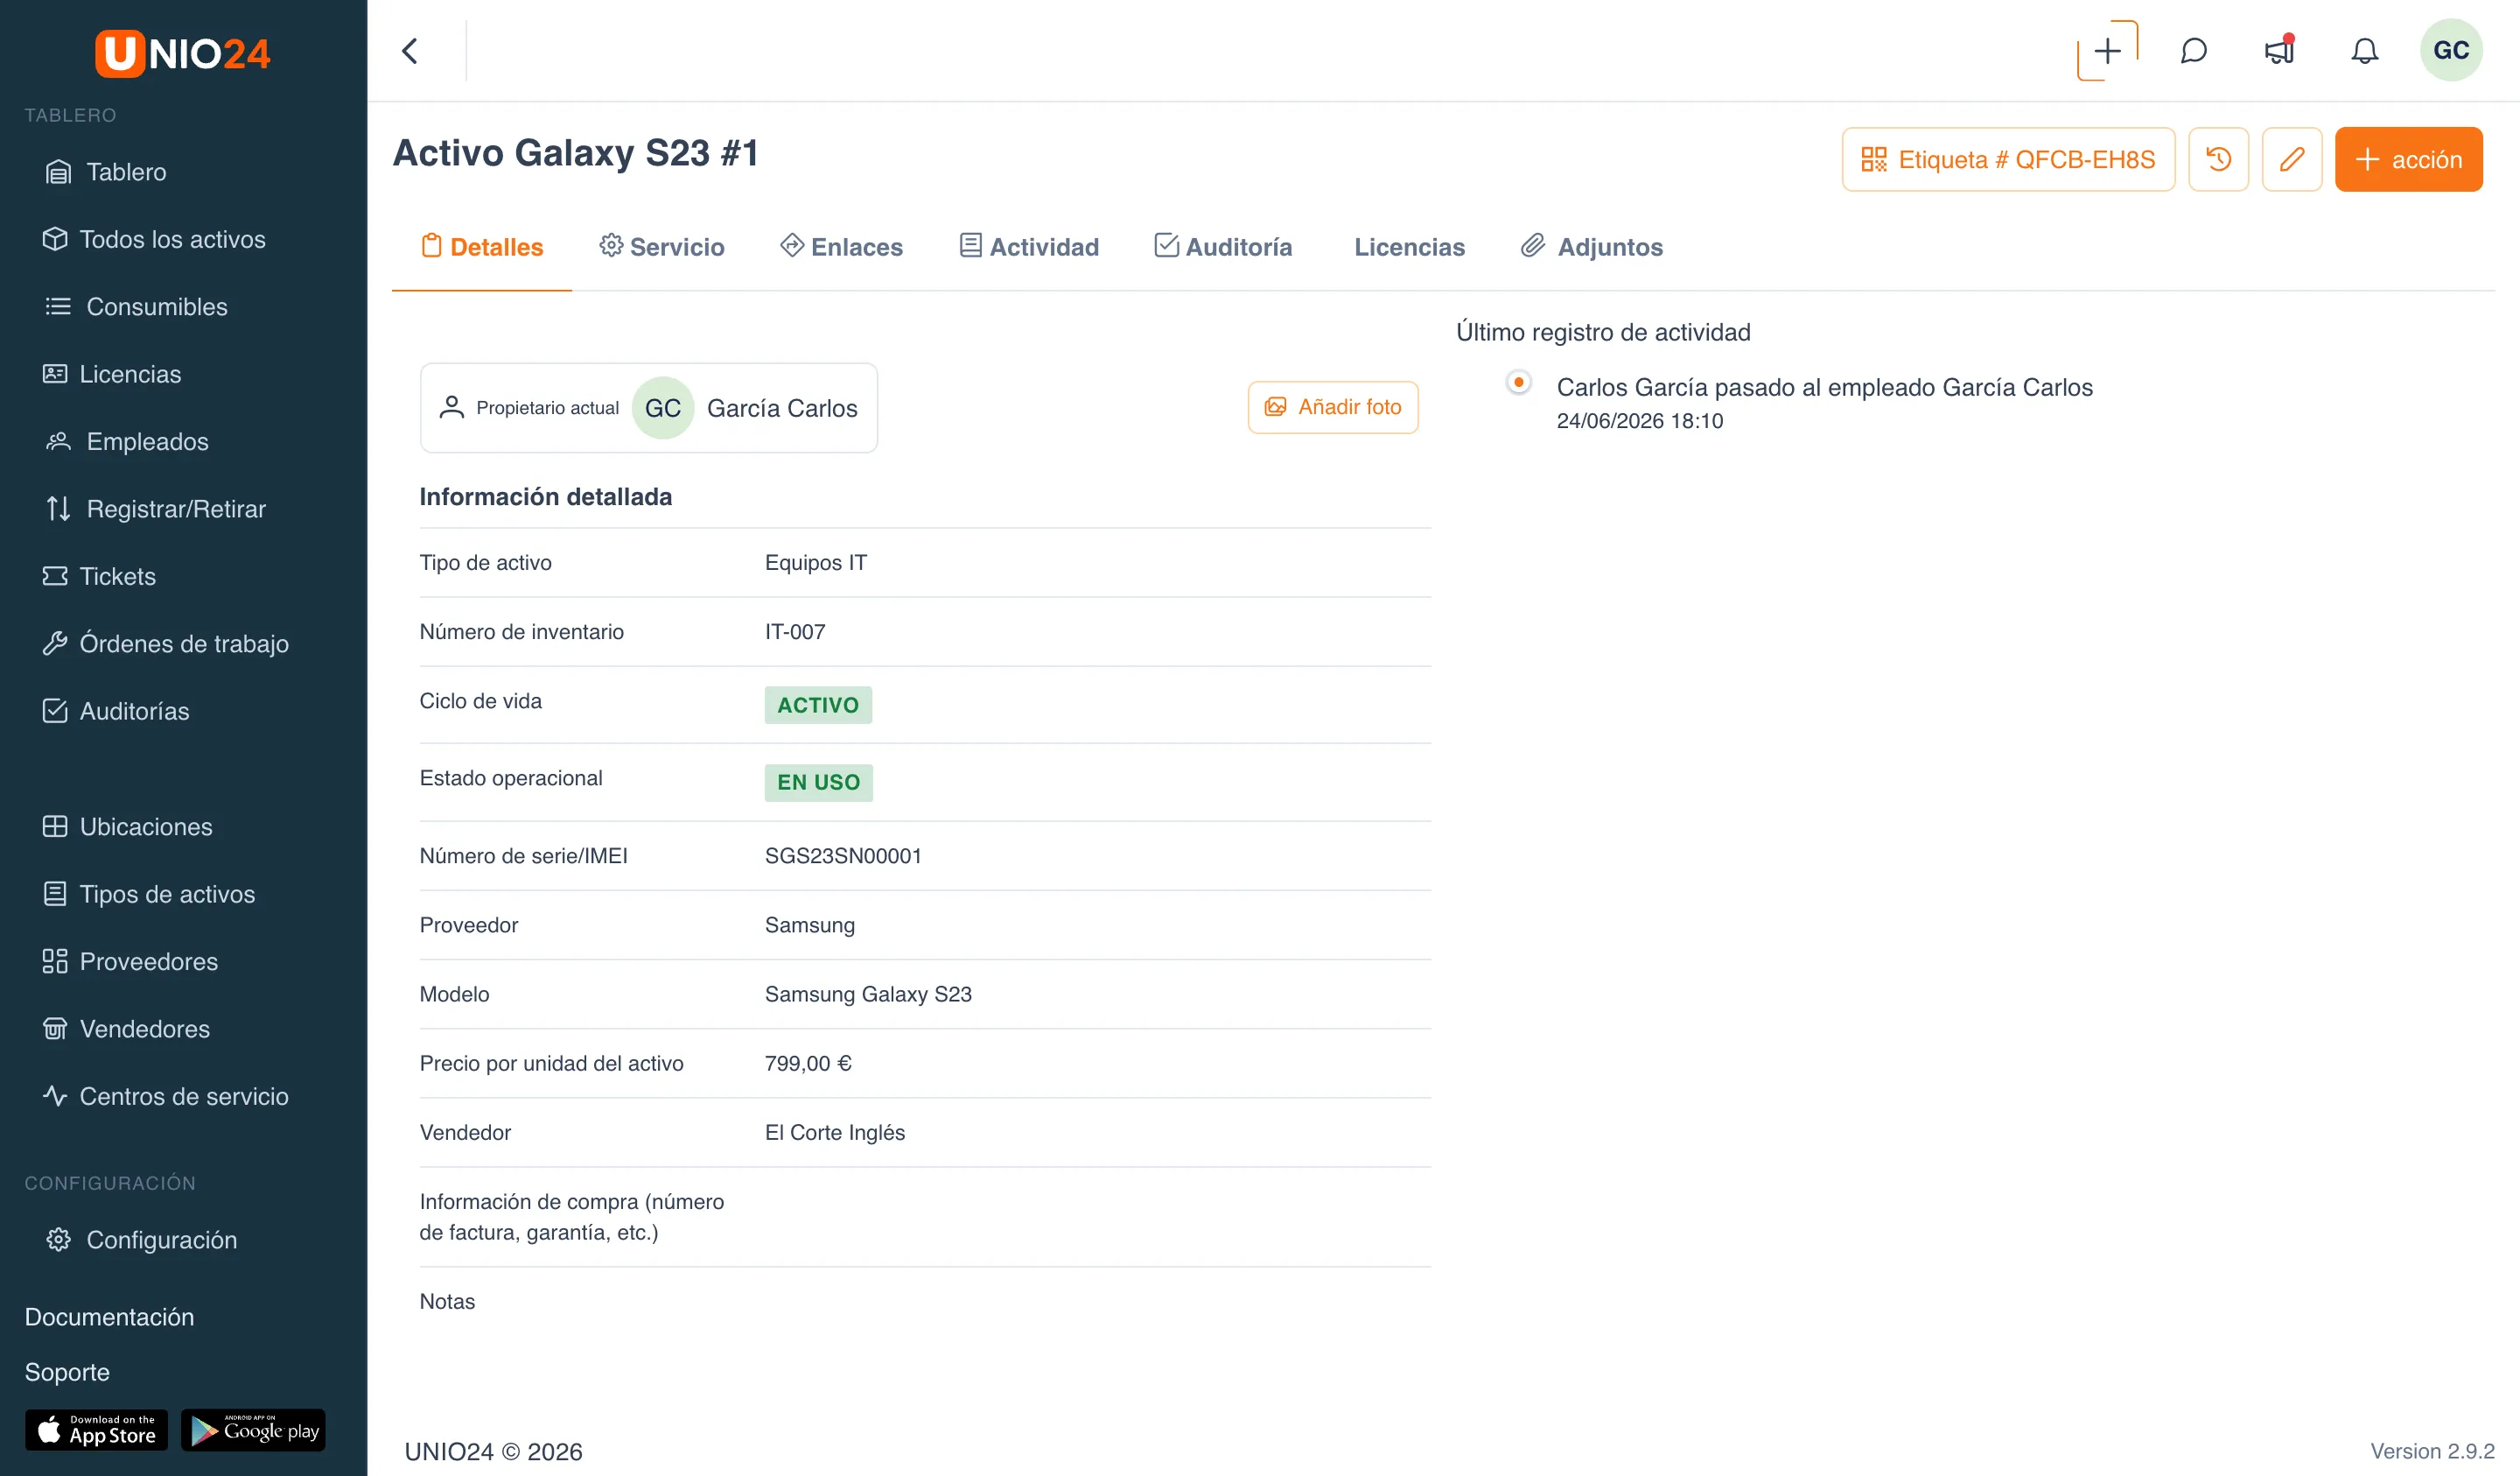Click the ACTIVO lifecycle badge

pyautogui.click(x=818, y=706)
